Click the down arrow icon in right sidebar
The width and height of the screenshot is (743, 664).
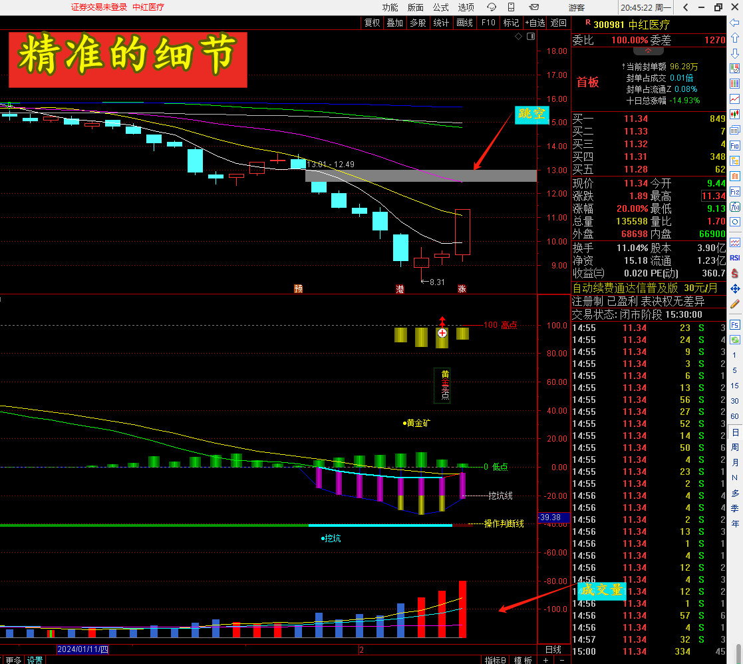734,53
